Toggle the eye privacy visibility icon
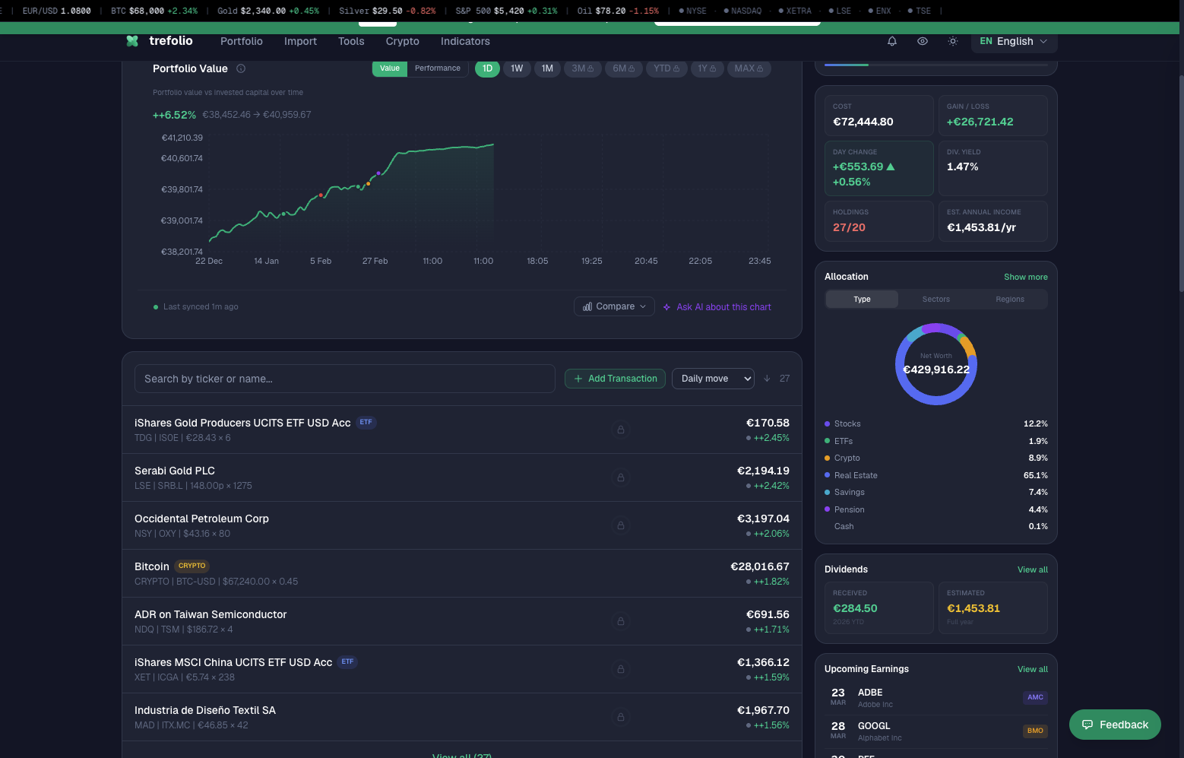Screen dimensions: 1184x758 923,41
